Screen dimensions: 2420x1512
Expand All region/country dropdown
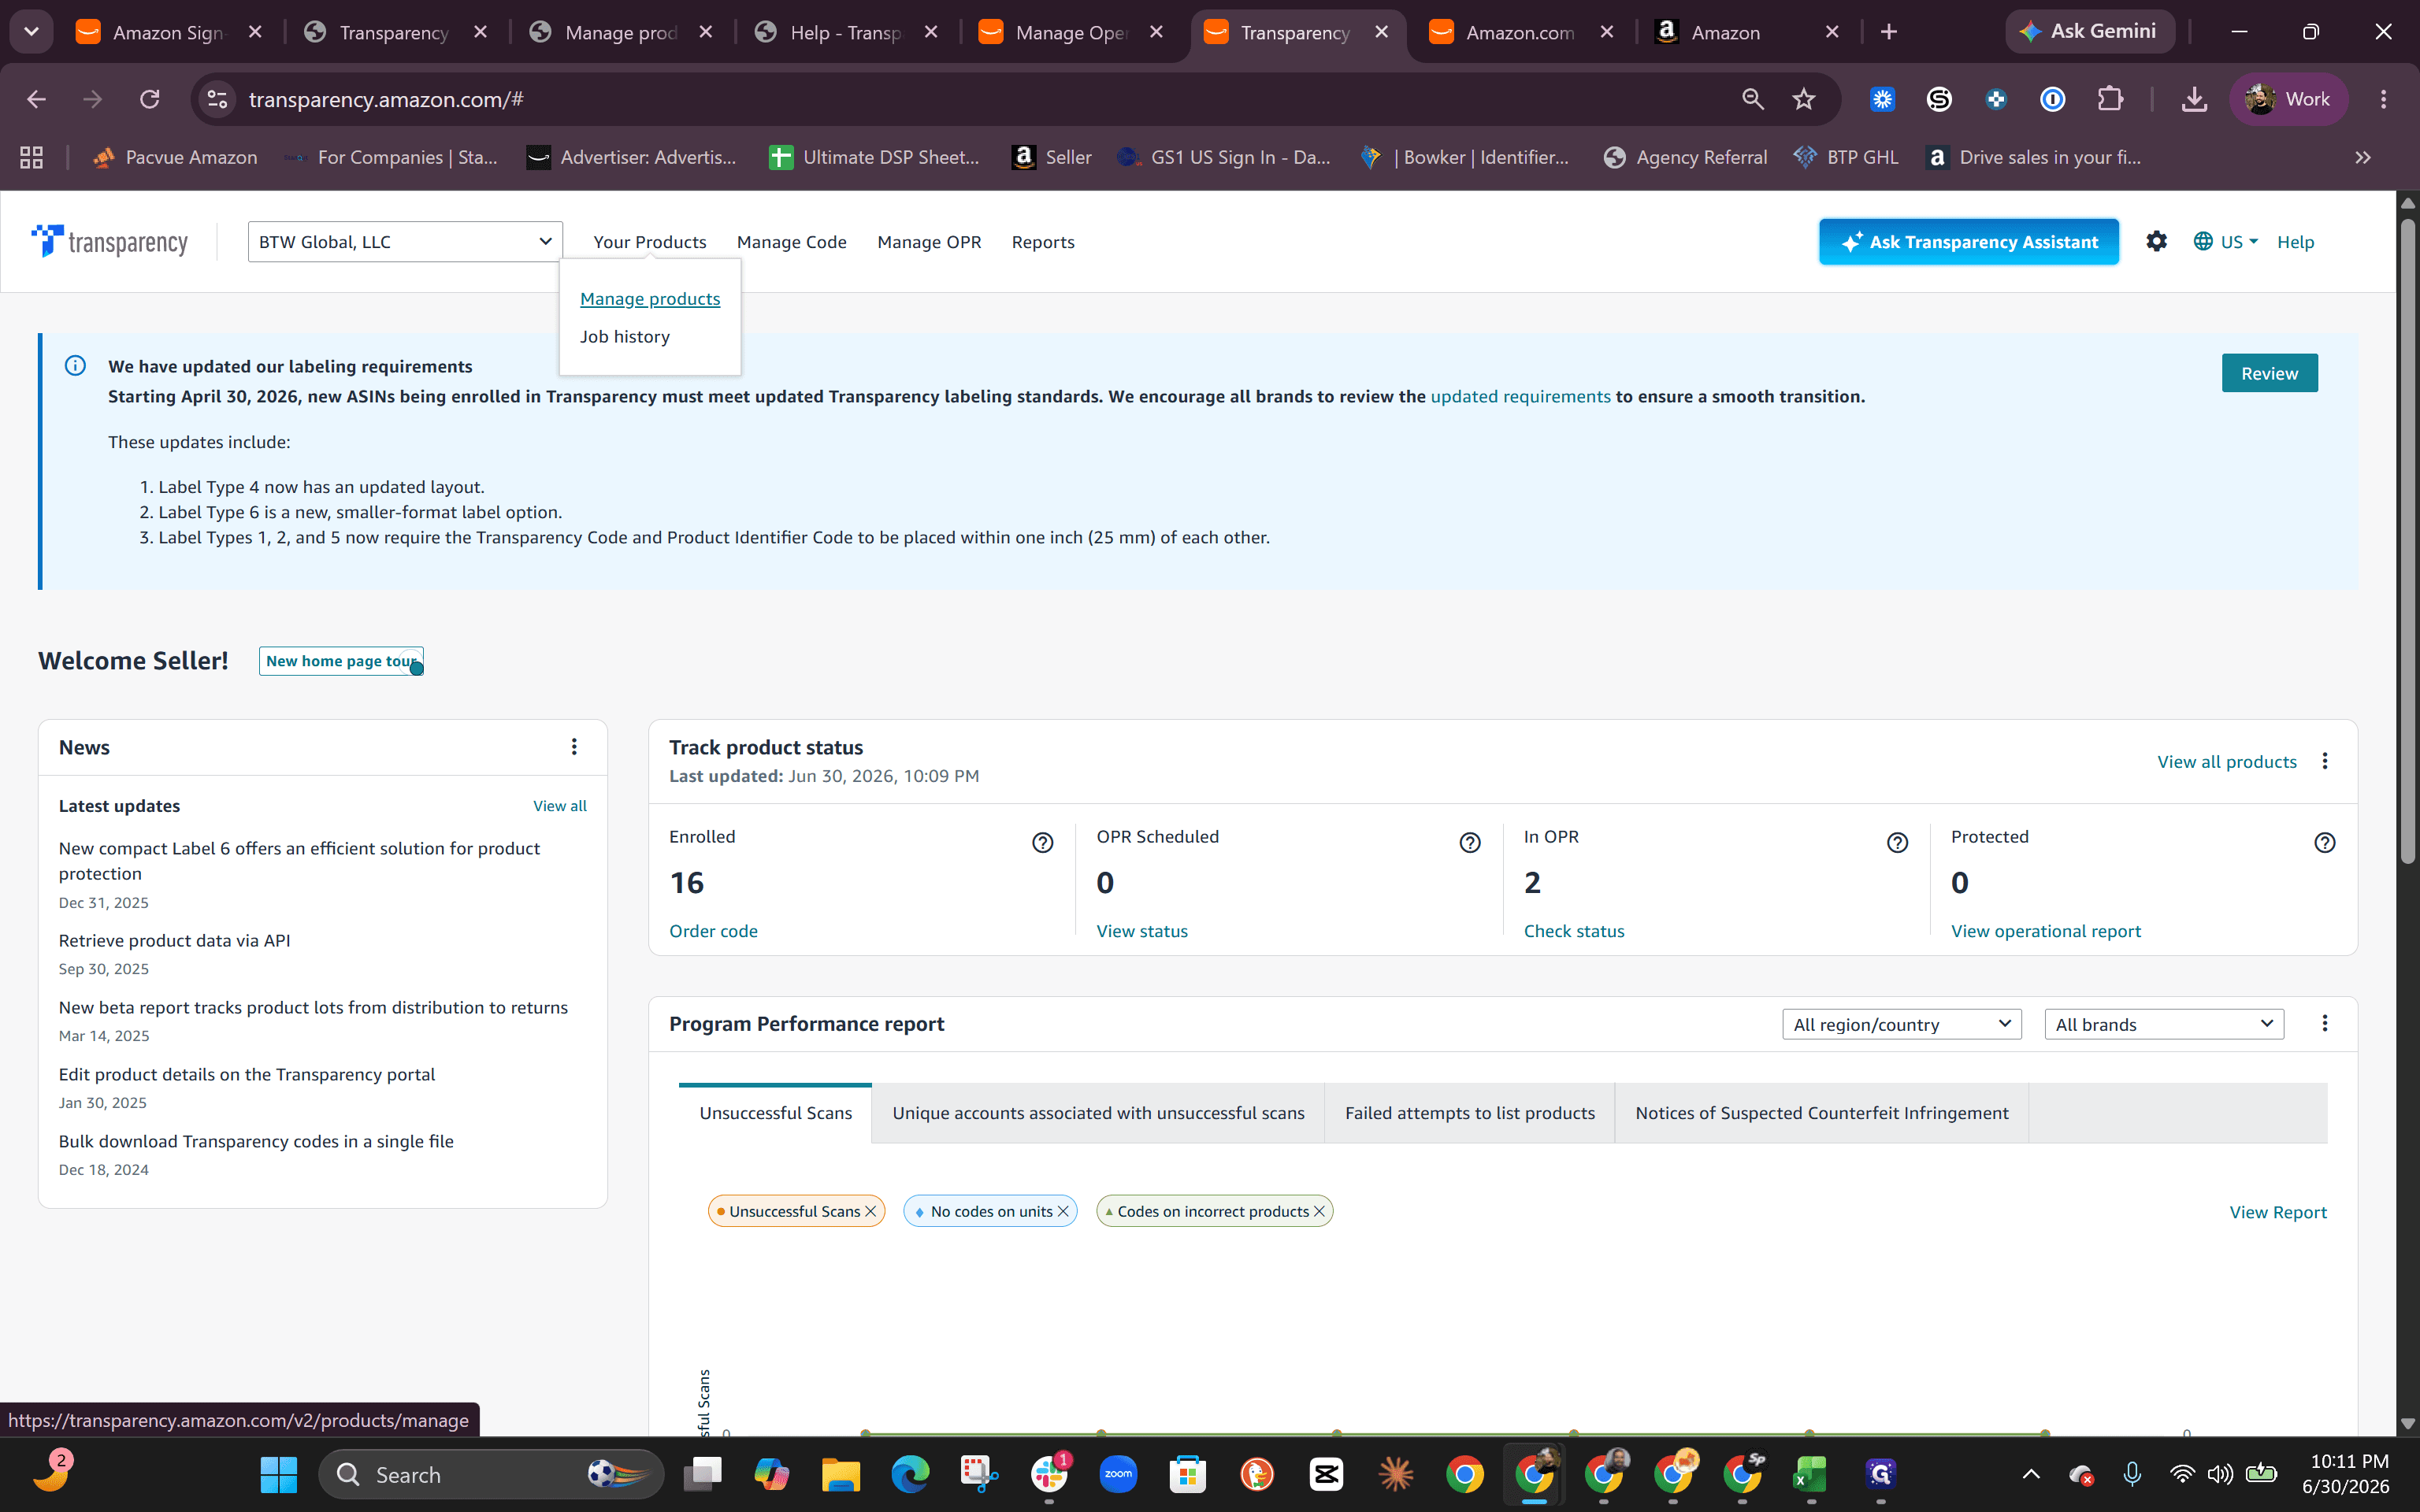(x=1901, y=1024)
